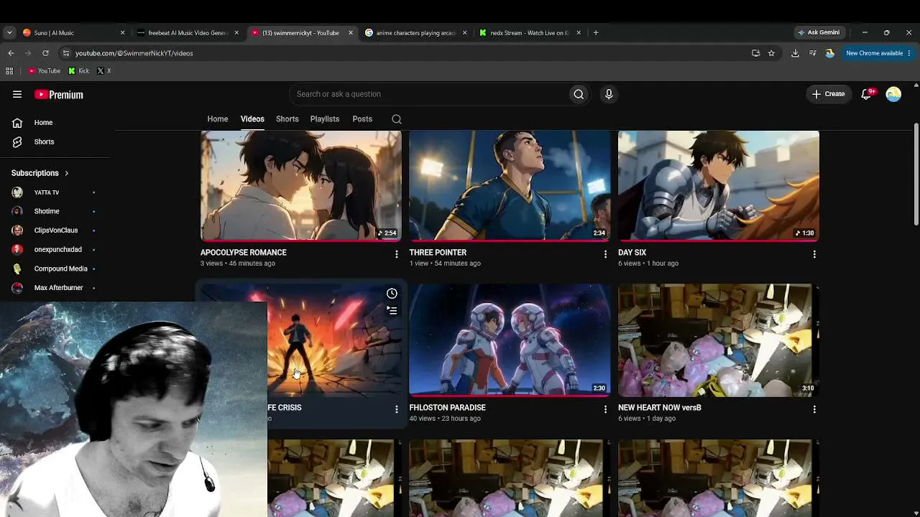The height and width of the screenshot is (517, 920).
Task: Switch to the freebeat AI Music Video tab
Action: pyautogui.click(x=188, y=32)
